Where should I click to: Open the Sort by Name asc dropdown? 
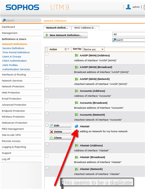[93, 49]
